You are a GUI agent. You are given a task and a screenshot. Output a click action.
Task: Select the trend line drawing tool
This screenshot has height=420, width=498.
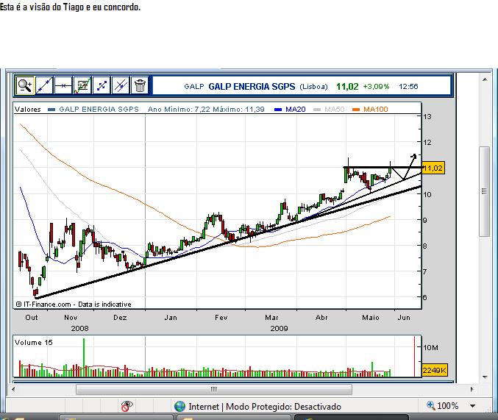coord(44,85)
